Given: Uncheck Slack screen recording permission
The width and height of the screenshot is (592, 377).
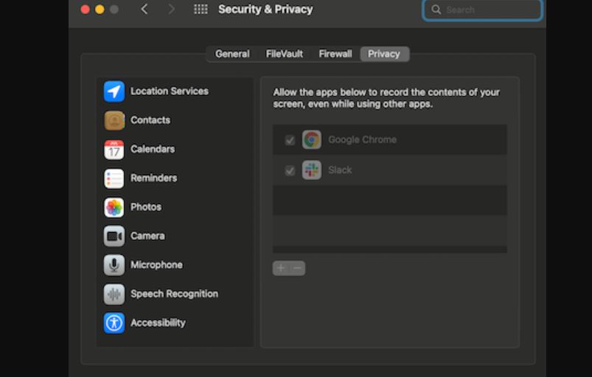Looking at the screenshot, I should click(x=290, y=171).
